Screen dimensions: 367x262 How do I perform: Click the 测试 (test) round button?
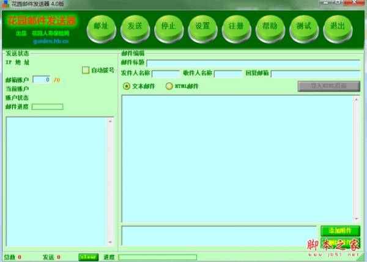(303, 26)
